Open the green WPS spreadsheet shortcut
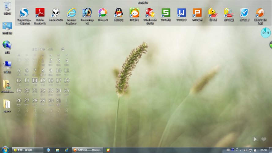Image resolution: width=272 pixels, height=153 pixels. (x=166, y=13)
